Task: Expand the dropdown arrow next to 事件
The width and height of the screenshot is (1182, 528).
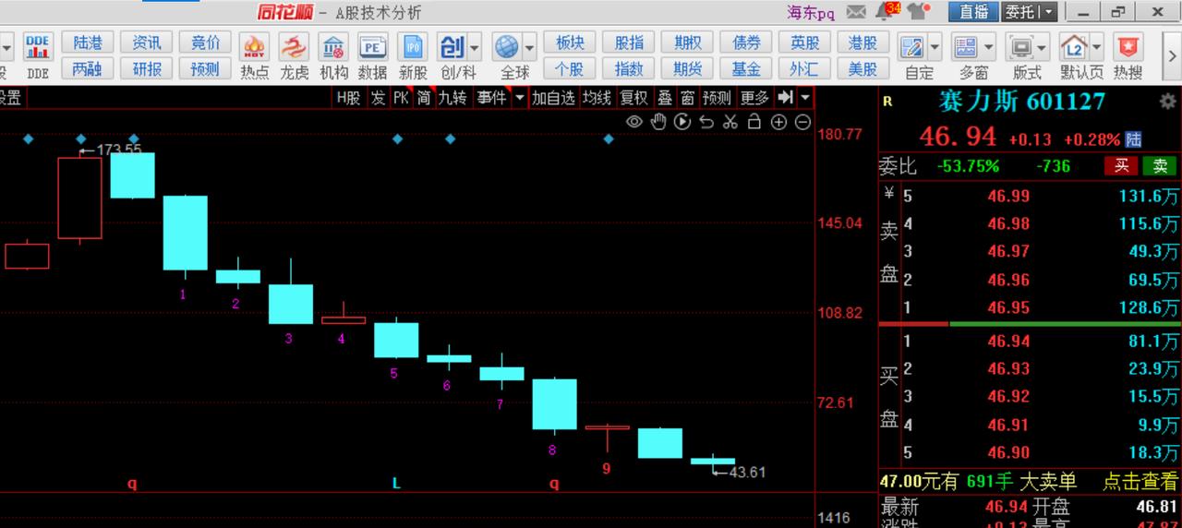Action: (520, 98)
